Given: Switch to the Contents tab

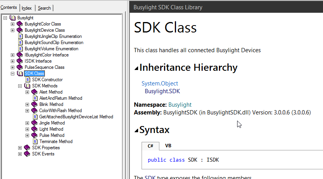Looking at the screenshot, I should pos(9,7).
